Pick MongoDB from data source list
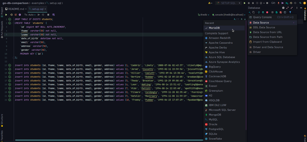The width and height of the screenshot is (307, 142). (224, 115)
